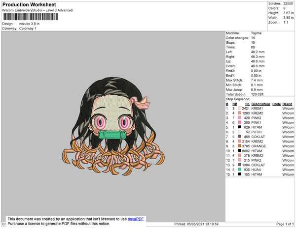This screenshot has height=228, width=296.
Task: Select the PINK2 swatch in stop row 3
Action: [240, 117]
